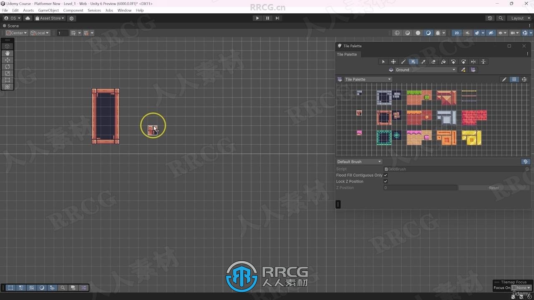The width and height of the screenshot is (534, 300).
Task: Select the Scale tool in scene toolbar
Action: (x=8, y=73)
